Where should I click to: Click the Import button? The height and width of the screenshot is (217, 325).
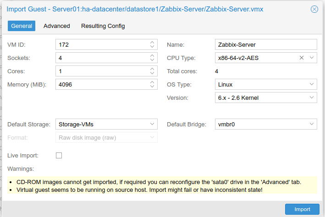(302, 209)
